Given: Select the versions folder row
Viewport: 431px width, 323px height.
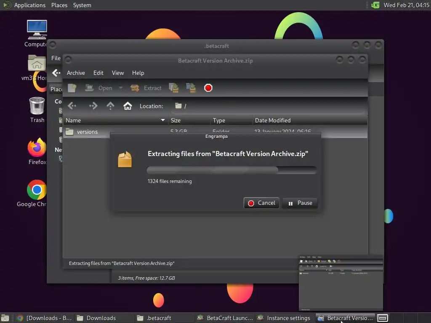Looking at the screenshot, I should coord(86,132).
